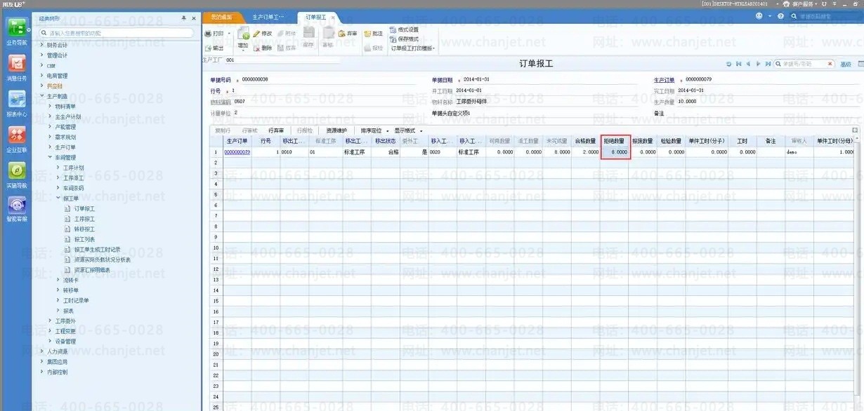
Task: Open the 报表中心 sidebar icon
Action: [x=17, y=99]
